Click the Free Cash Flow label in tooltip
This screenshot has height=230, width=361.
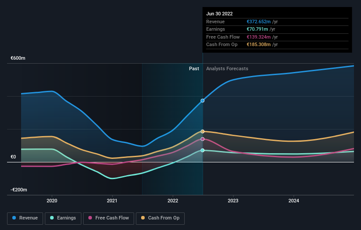(x=223, y=37)
